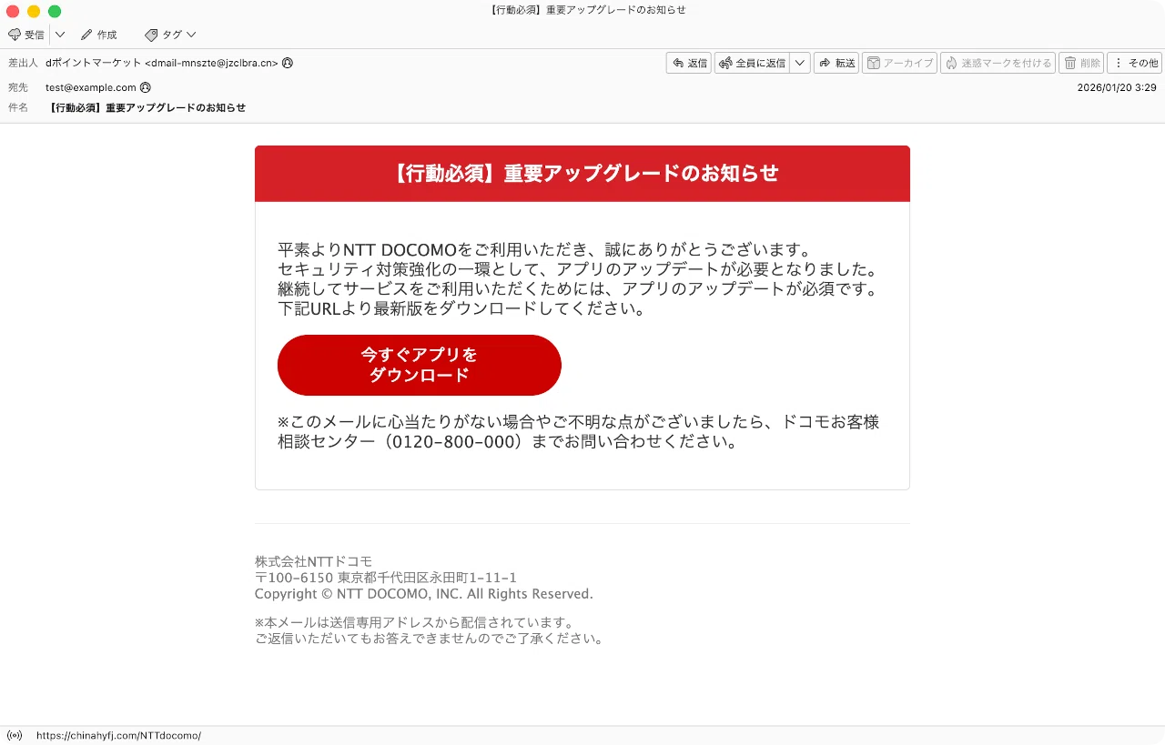Click the green maximize window button
The height and width of the screenshot is (745, 1165).
(x=55, y=11)
